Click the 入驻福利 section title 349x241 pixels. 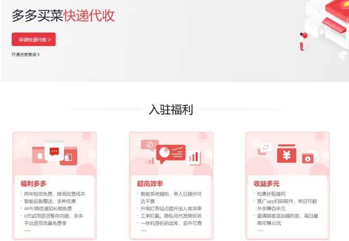point(171,110)
